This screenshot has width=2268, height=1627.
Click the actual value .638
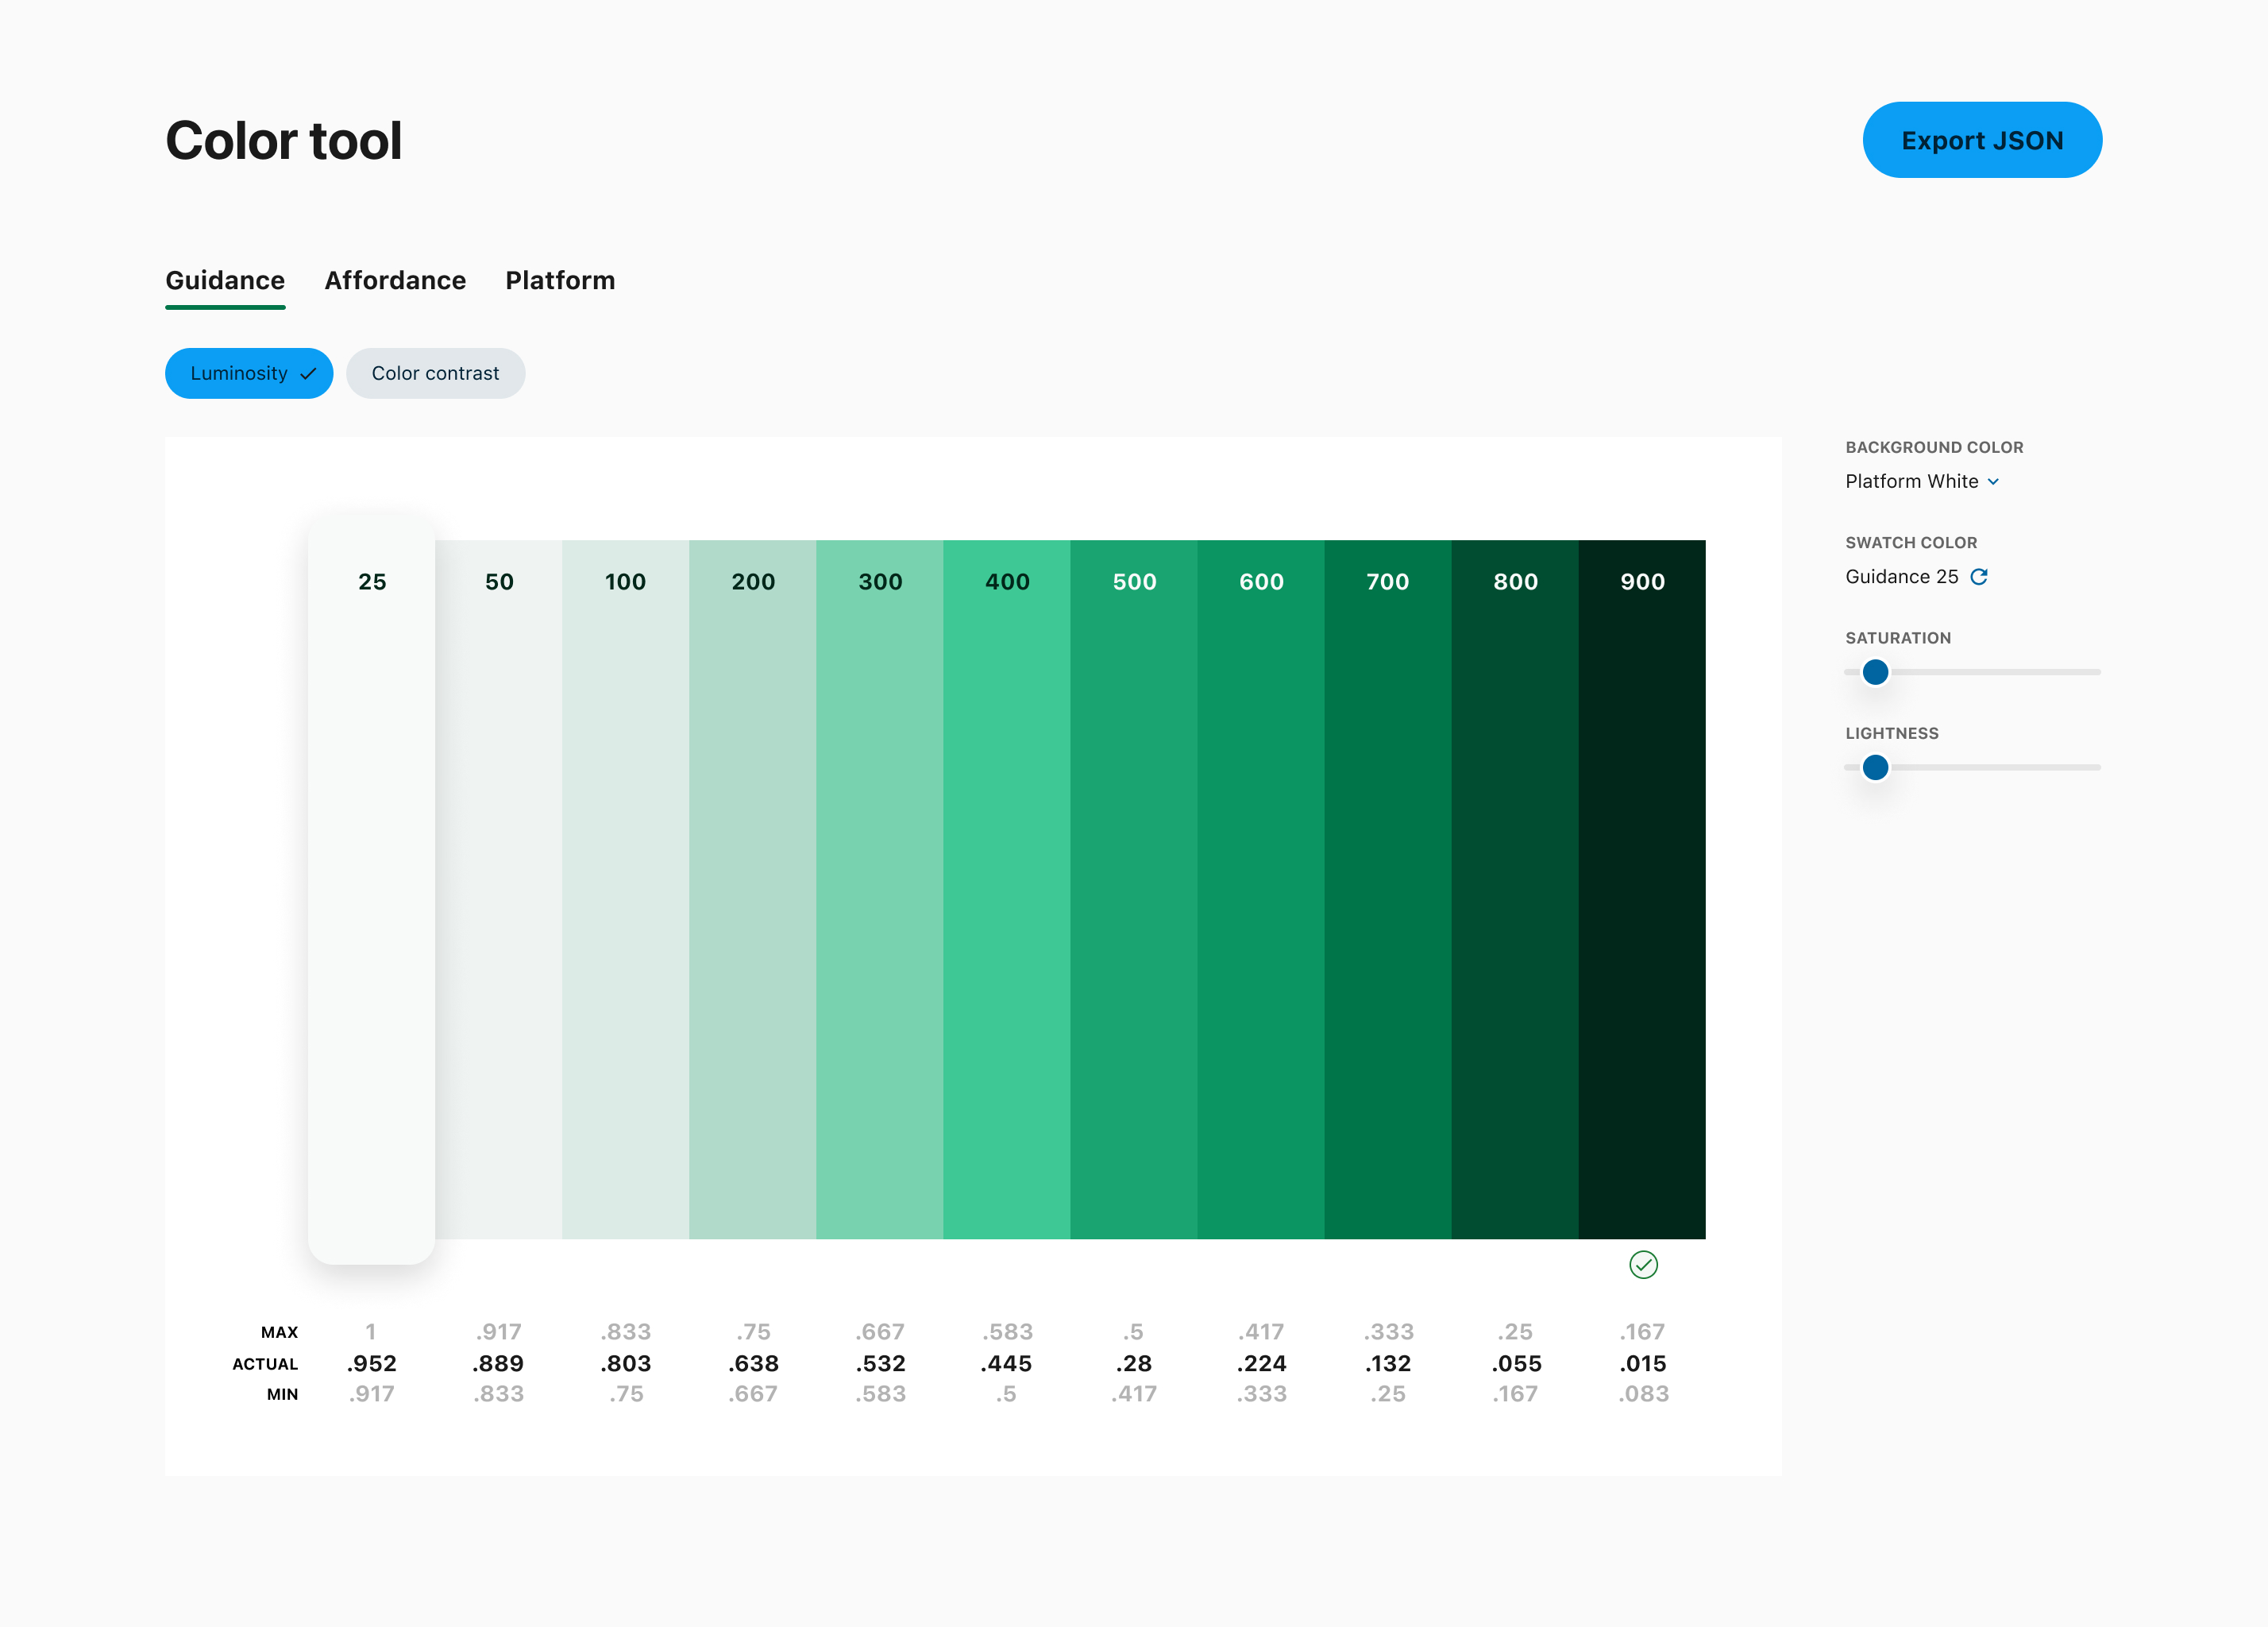coord(752,1362)
